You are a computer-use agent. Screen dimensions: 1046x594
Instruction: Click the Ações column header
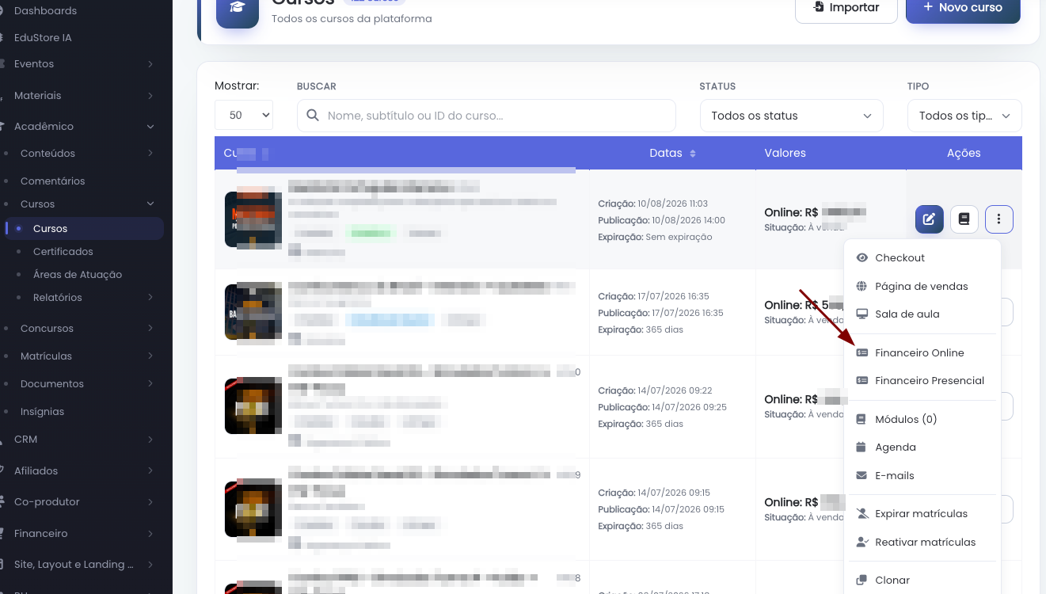964,154
